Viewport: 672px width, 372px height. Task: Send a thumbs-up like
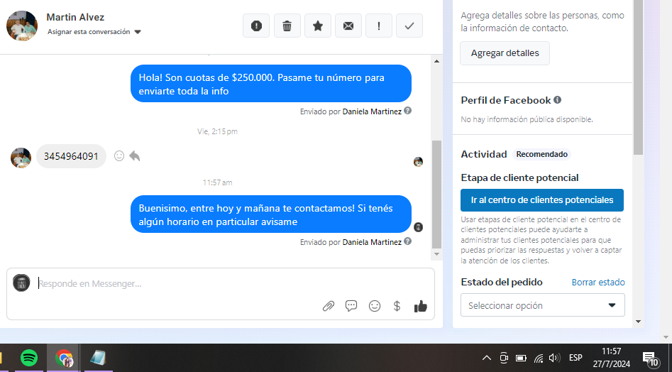click(421, 306)
